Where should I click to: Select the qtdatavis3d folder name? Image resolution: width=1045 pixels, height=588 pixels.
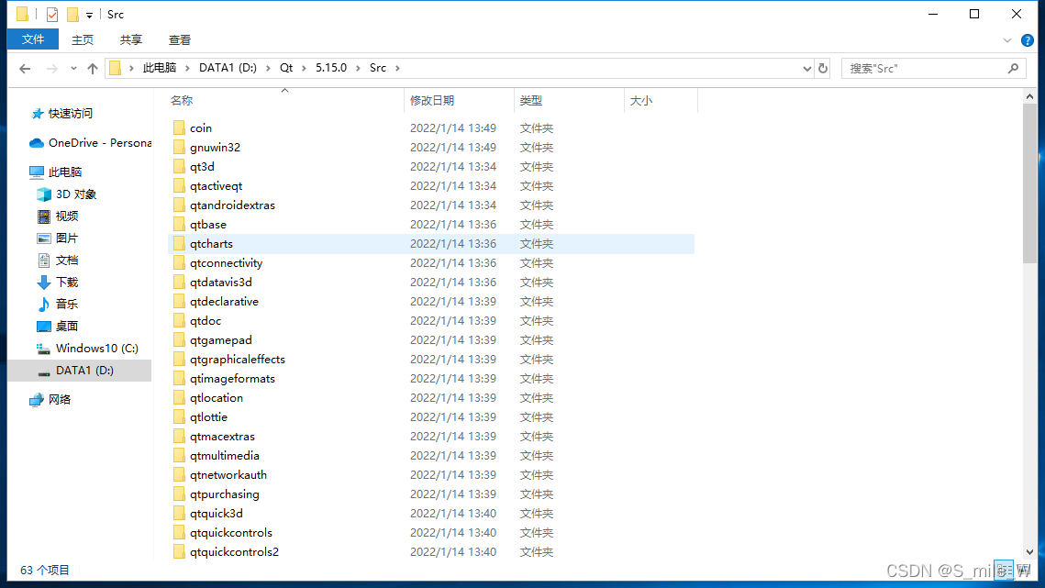click(x=220, y=283)
